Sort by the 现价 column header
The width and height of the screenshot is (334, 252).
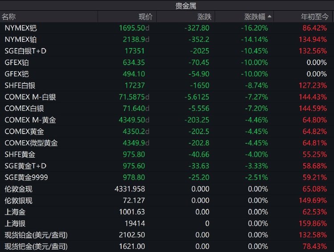(145, 17)
